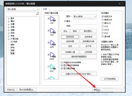The width and height of the screenshot is (132, 96).
Task: Click the 说明 input field
Action: 85,26
